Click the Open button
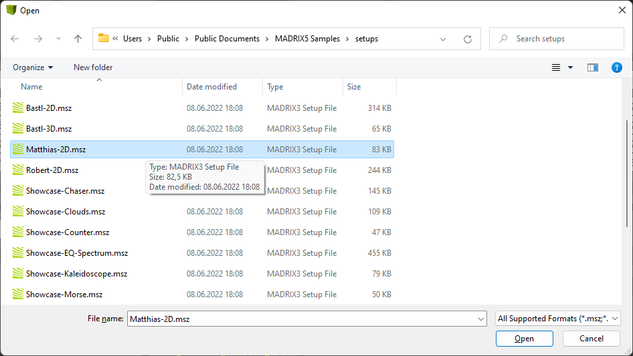Image resolution: width=633 pixels, height=356 pixels. (524, 339)
